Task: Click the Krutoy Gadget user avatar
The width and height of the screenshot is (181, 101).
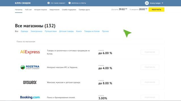Action: [147, 3]
